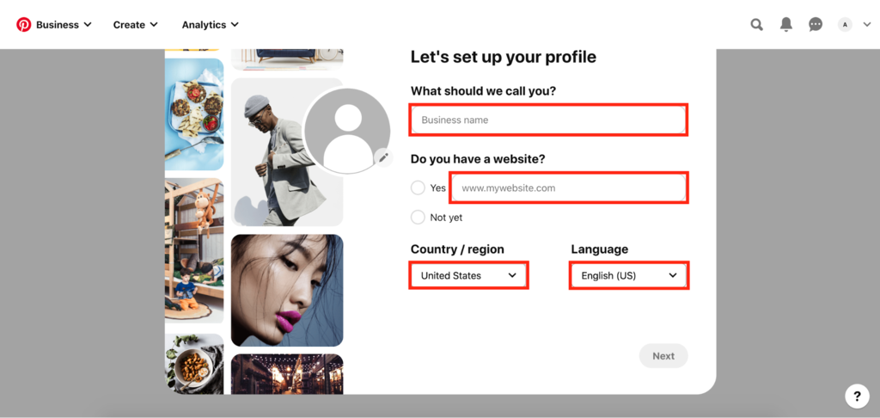Open the search magnifier icon
The height and width of the screenshot is (418, 880).
[x=757, y=25]
